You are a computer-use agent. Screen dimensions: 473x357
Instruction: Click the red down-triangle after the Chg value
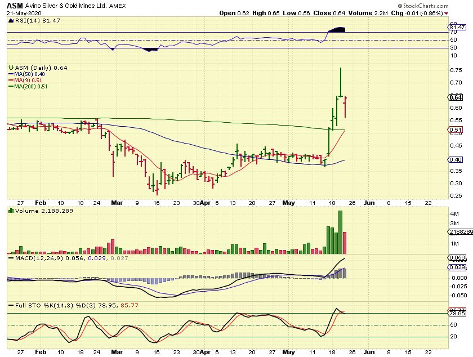point(446,14)
